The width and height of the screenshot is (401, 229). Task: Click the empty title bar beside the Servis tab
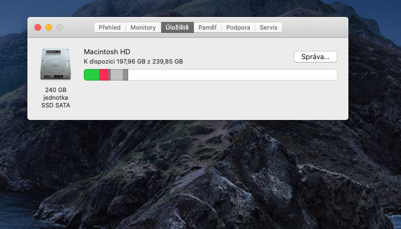pos(315,27)
